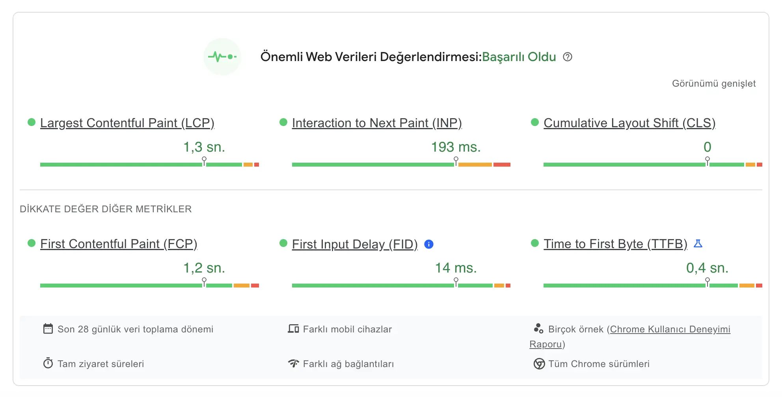Image resolution: width=782 pixels, height=397 pixels.
Task: Click the experimental flask icon beside TTFB
Action: 698,244
